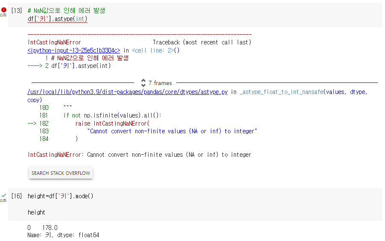Click the output value '178.0'
Viewport: 385px width, 241px height.
click(50, 228)
